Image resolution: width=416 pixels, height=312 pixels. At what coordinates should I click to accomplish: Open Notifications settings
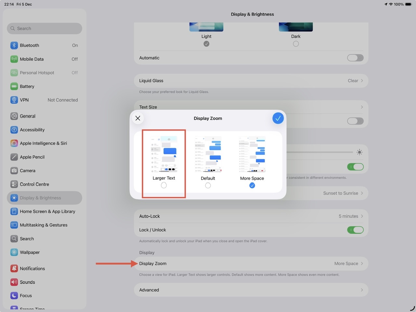coord(45,268)
